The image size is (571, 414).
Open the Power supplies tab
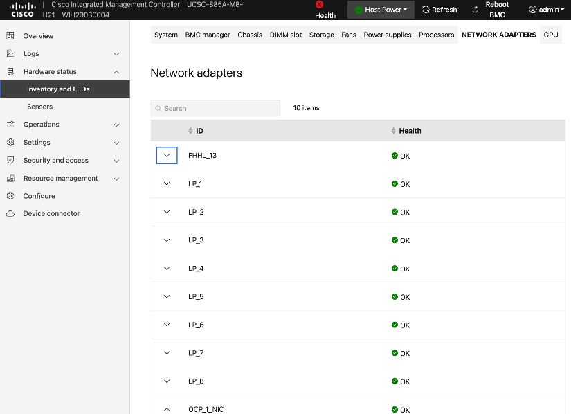388,35
